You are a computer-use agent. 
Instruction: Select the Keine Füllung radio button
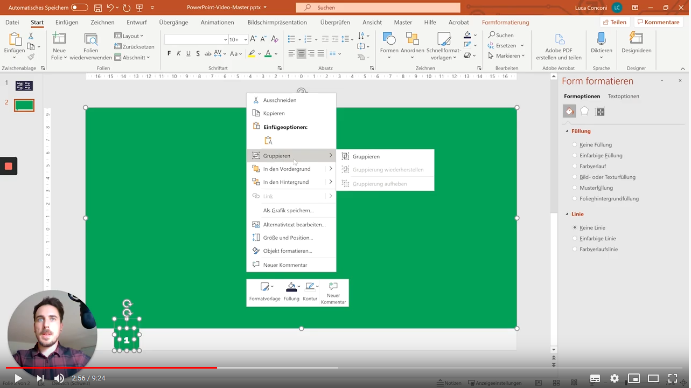pyautogui.click(x=575, y=144)
